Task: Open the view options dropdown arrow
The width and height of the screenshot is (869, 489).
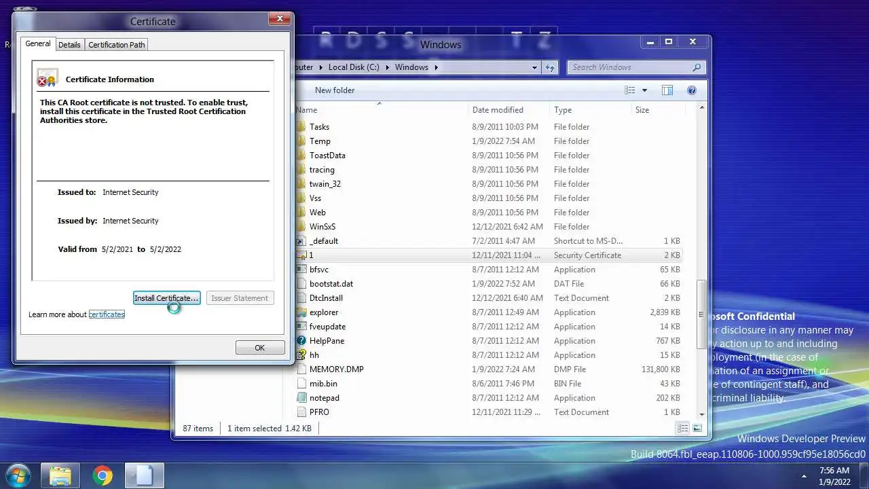Action: [x=645, y=90]
